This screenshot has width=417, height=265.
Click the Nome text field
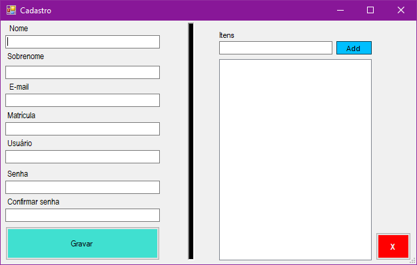coord(83,42)
